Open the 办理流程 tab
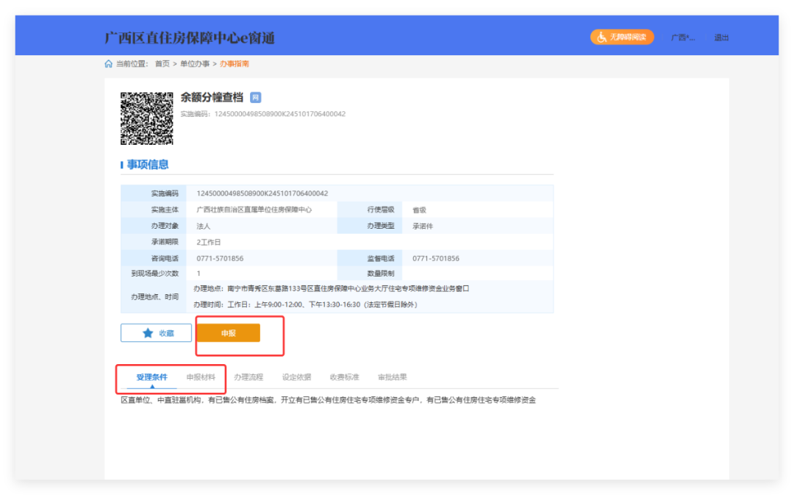Viewport: 794px width, 495px height. 248,377
